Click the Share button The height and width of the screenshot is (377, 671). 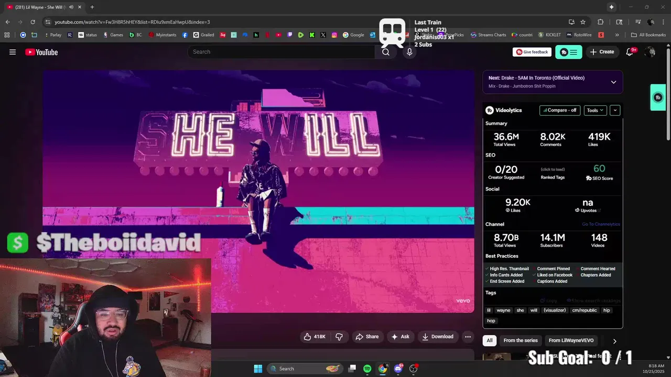[x=367, y=337]
